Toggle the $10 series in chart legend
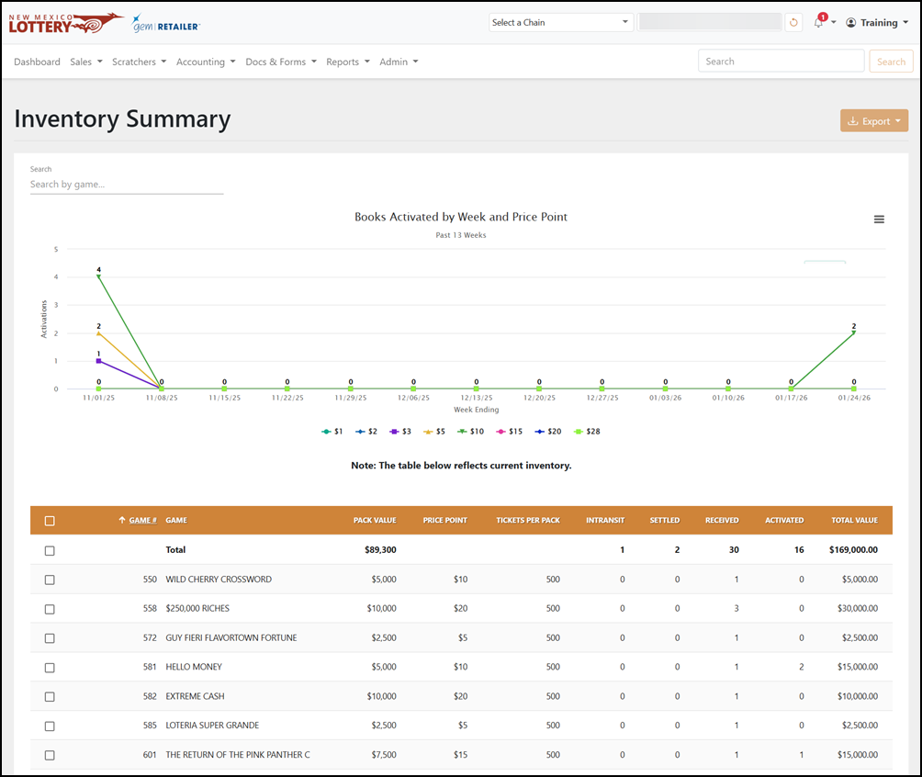This screenshot has height=777, width=922. (470, 431)
